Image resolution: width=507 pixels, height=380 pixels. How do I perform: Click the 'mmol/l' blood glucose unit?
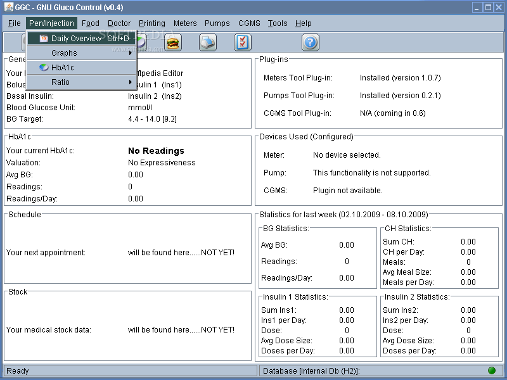pos(140,108)
